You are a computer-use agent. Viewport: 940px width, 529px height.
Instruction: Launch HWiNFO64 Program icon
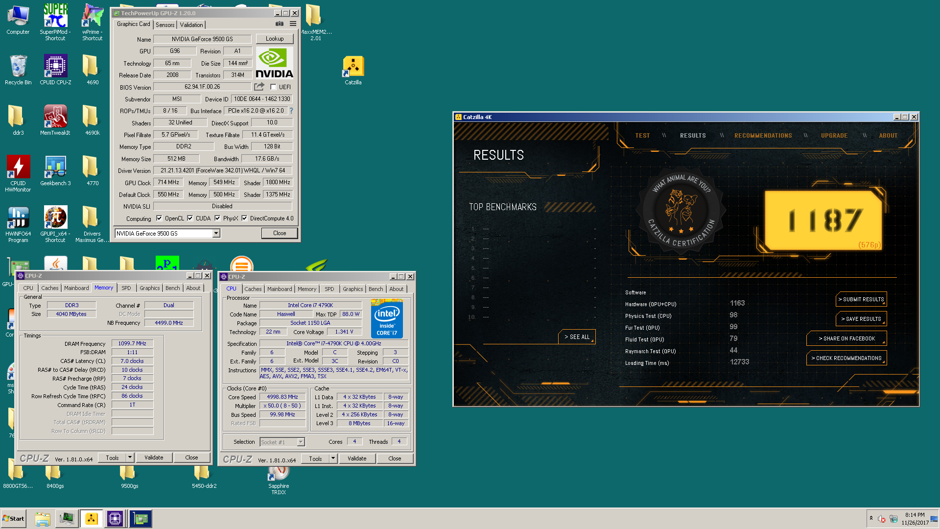pos(18,224)
